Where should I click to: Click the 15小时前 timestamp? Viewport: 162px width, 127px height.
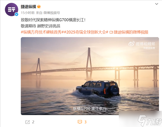coord(28,13)
